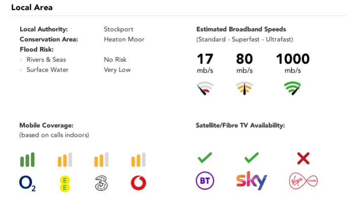
Task: Click the Stockport local authority value
Action: (119, 29)
